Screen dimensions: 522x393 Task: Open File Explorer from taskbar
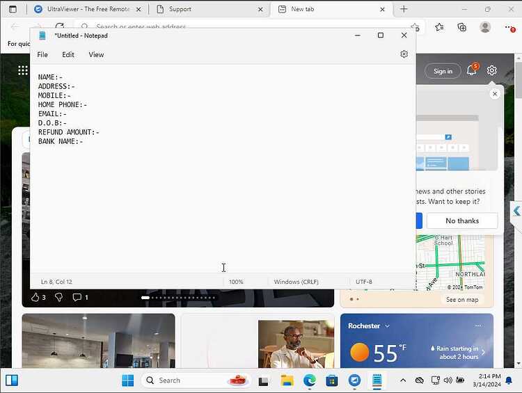(x=287, y=380)
